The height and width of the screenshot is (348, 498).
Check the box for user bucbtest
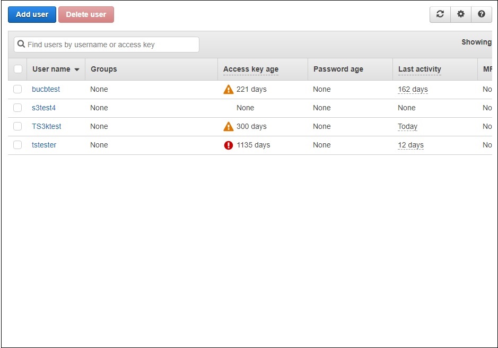point(18,89)
